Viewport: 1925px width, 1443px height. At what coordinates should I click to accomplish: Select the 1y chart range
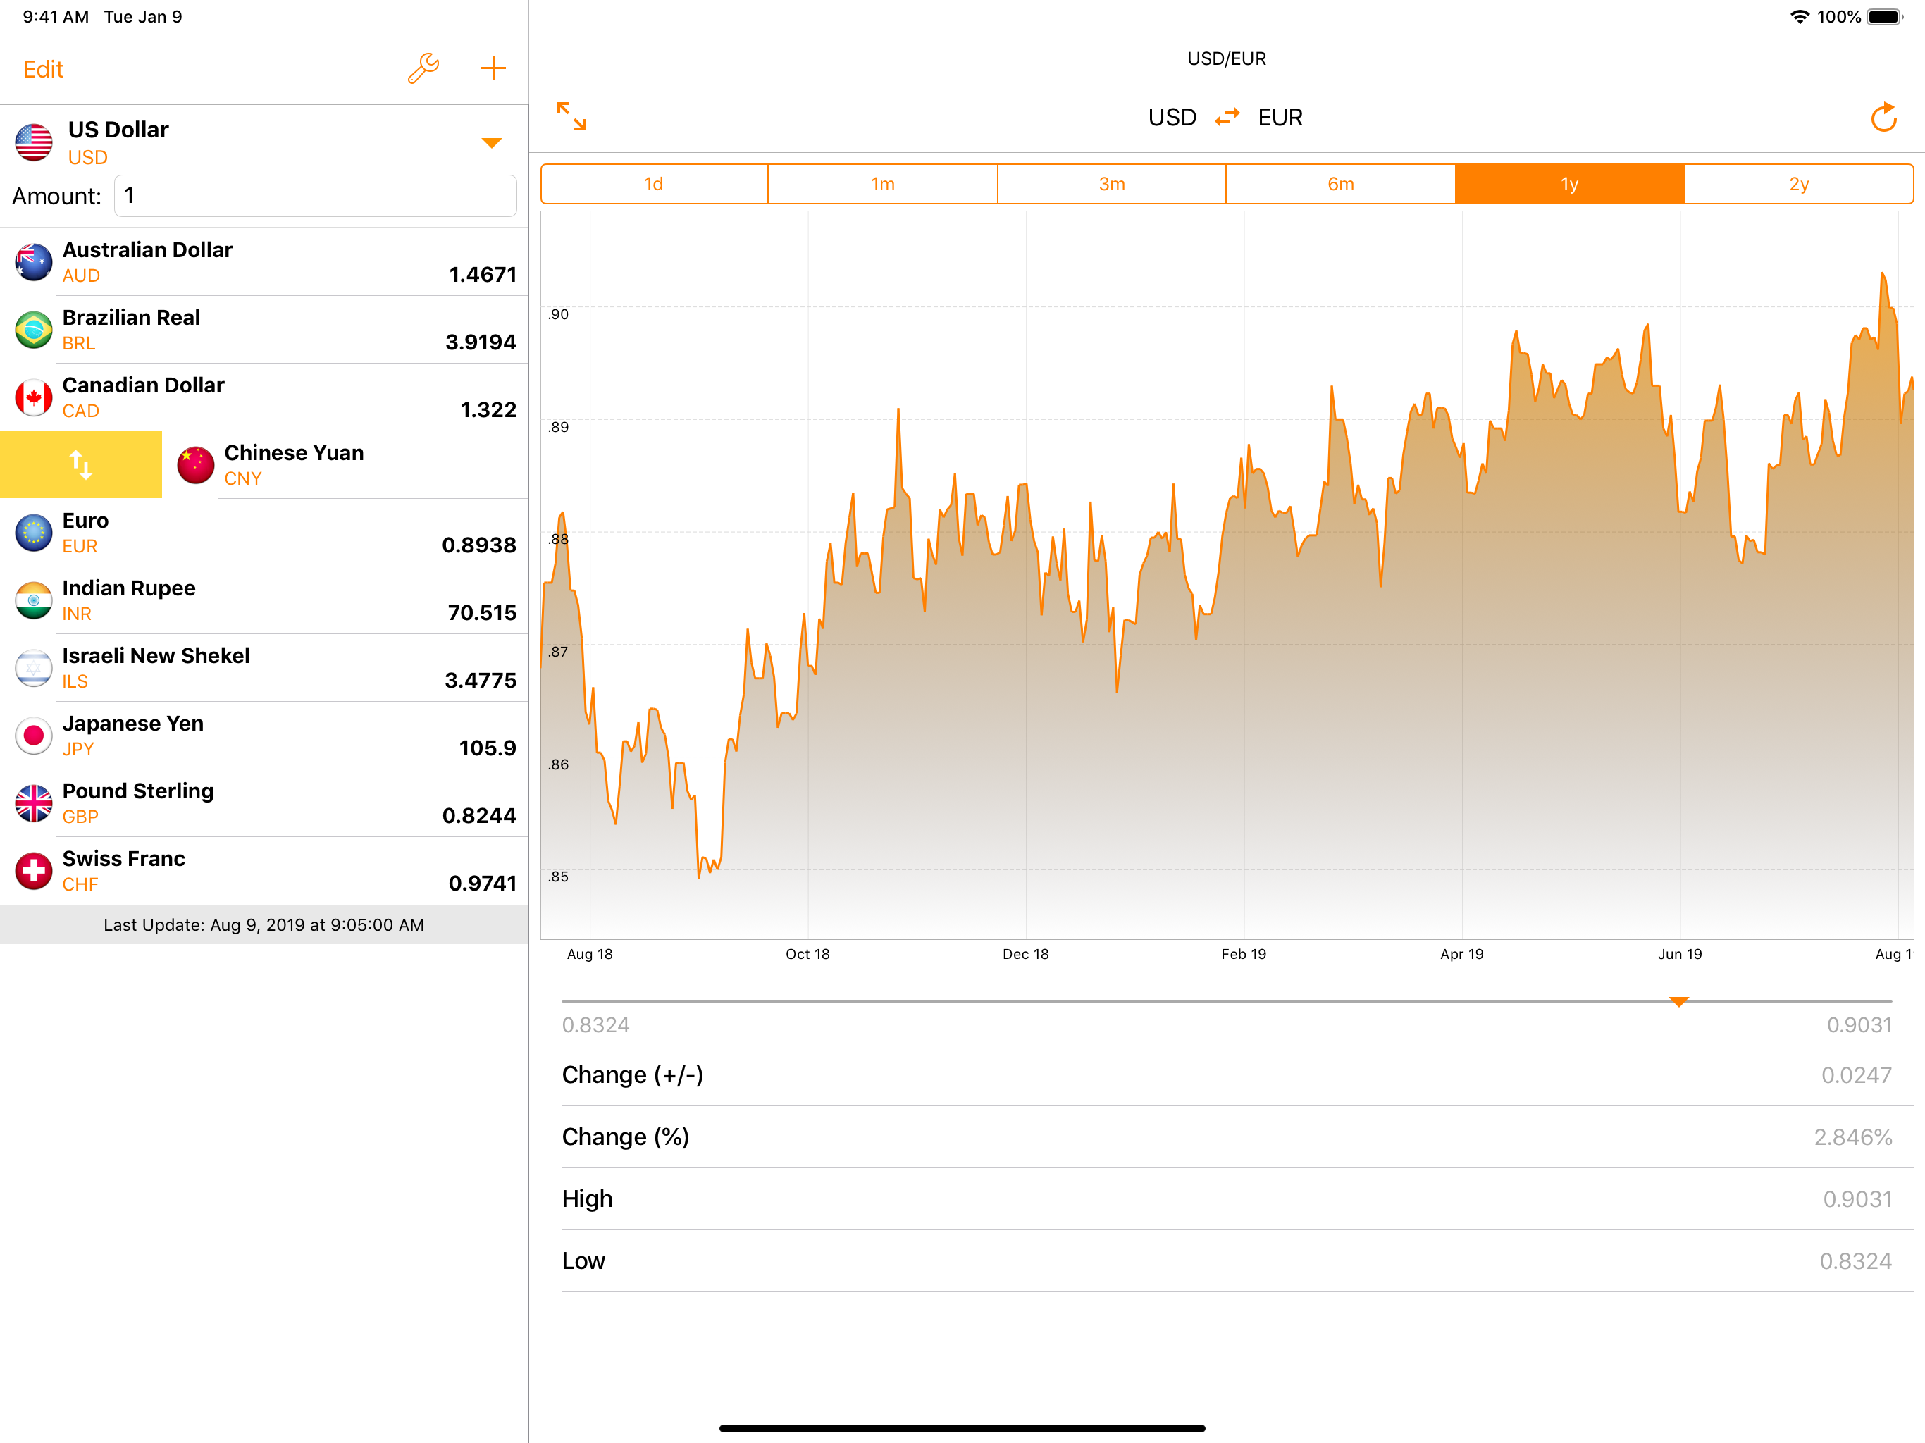pyautogui.click(x=1570, y=184)
